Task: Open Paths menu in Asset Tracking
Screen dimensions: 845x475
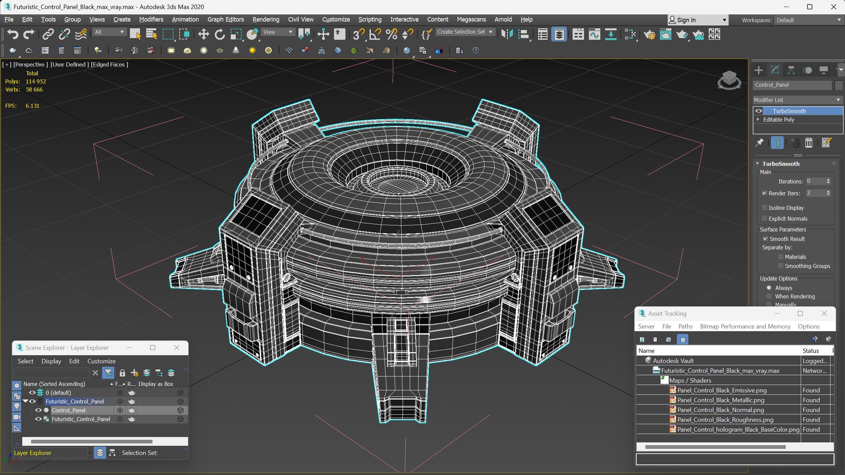Action: pyautogui.click(x=685, y=326)
